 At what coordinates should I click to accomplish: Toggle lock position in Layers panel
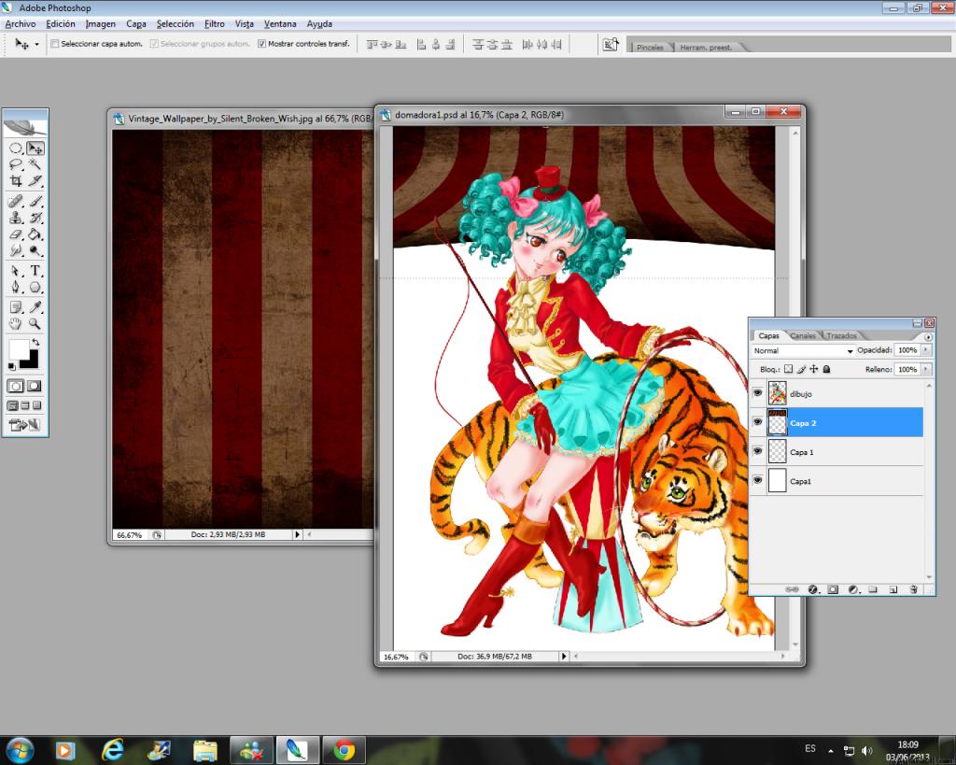[813, 369]
